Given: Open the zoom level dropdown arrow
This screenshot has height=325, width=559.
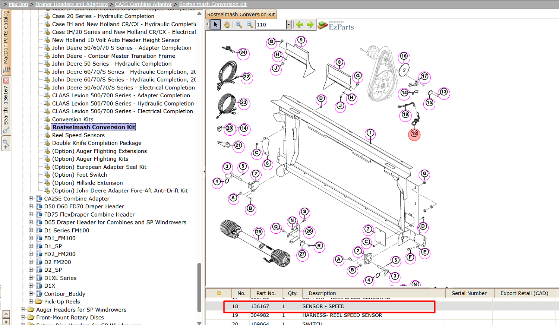Looking at the screenshot, I should (288, 25).
